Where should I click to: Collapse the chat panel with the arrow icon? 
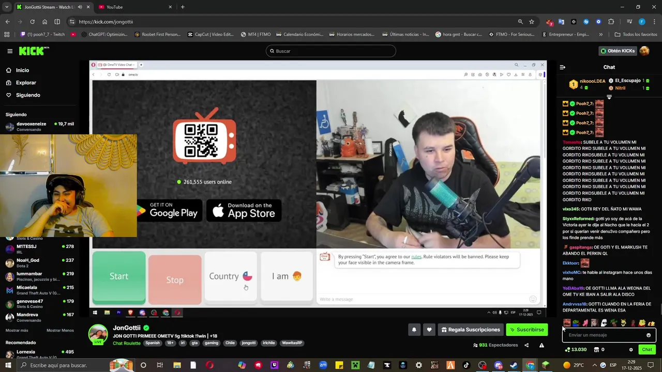(x=563, y=67)
